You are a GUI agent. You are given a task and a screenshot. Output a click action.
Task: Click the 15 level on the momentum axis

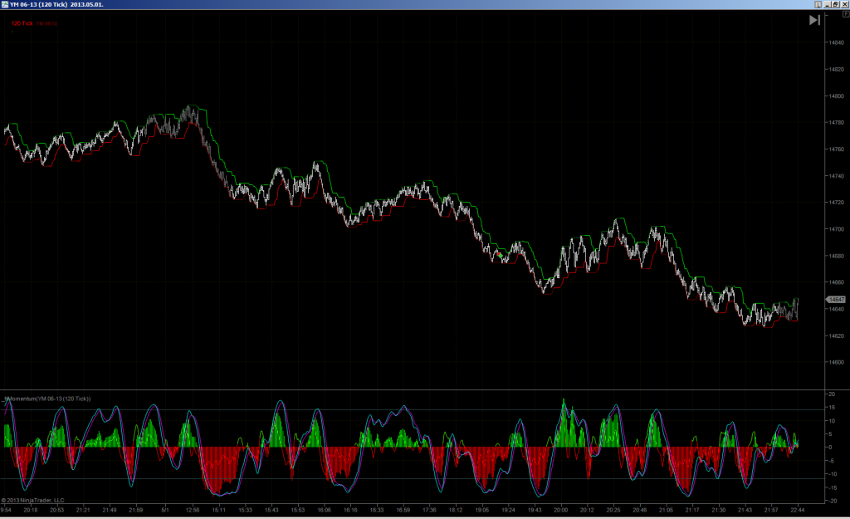[831, 407]
